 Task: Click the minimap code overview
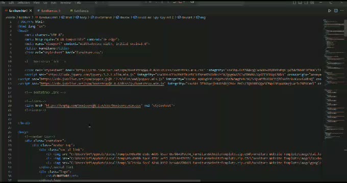point(333,79)
